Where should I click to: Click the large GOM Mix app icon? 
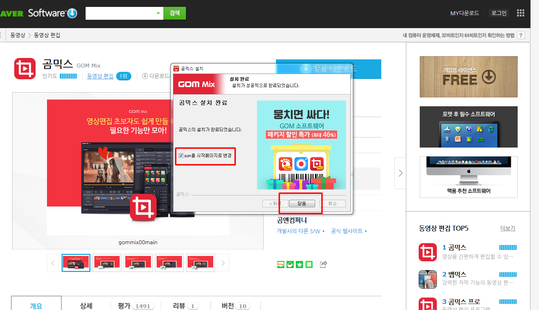pos(25,69)
